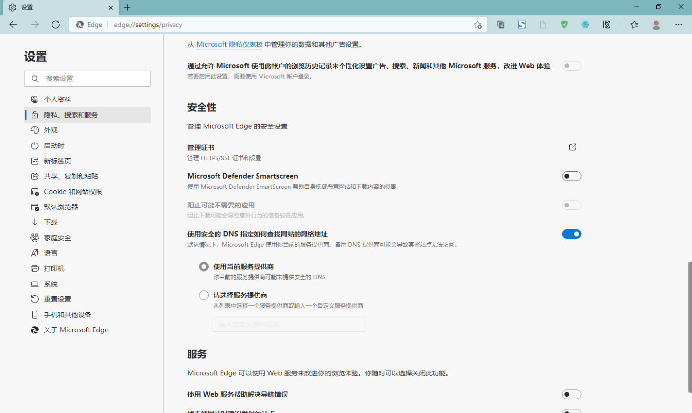Open the user profile avatar

click(x=656, y=25)
